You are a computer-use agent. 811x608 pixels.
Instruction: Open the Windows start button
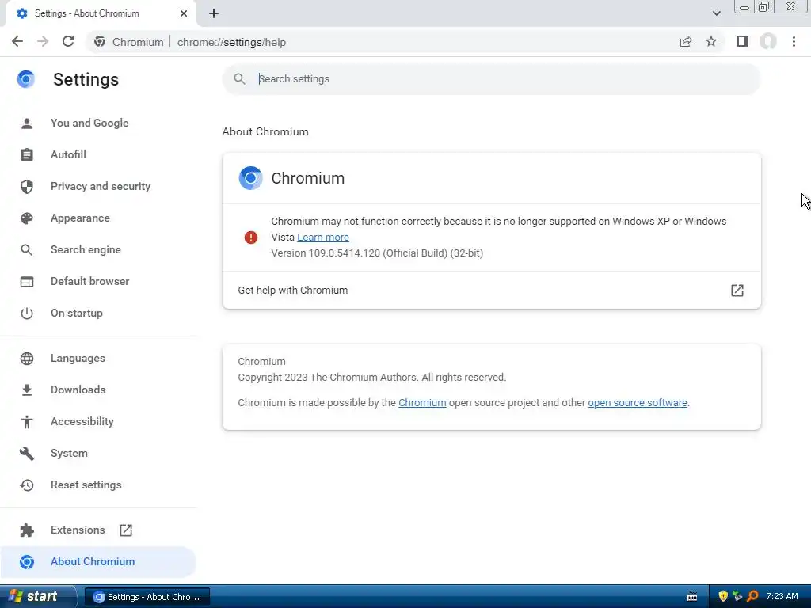[x=37, y=597]
